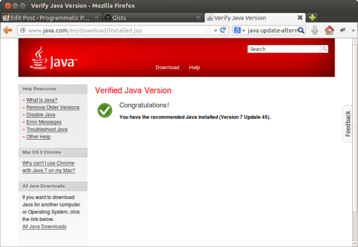The image size is (358, 247).
Task: Click the Java logo in the banner
Action: [x=53, y=58]
